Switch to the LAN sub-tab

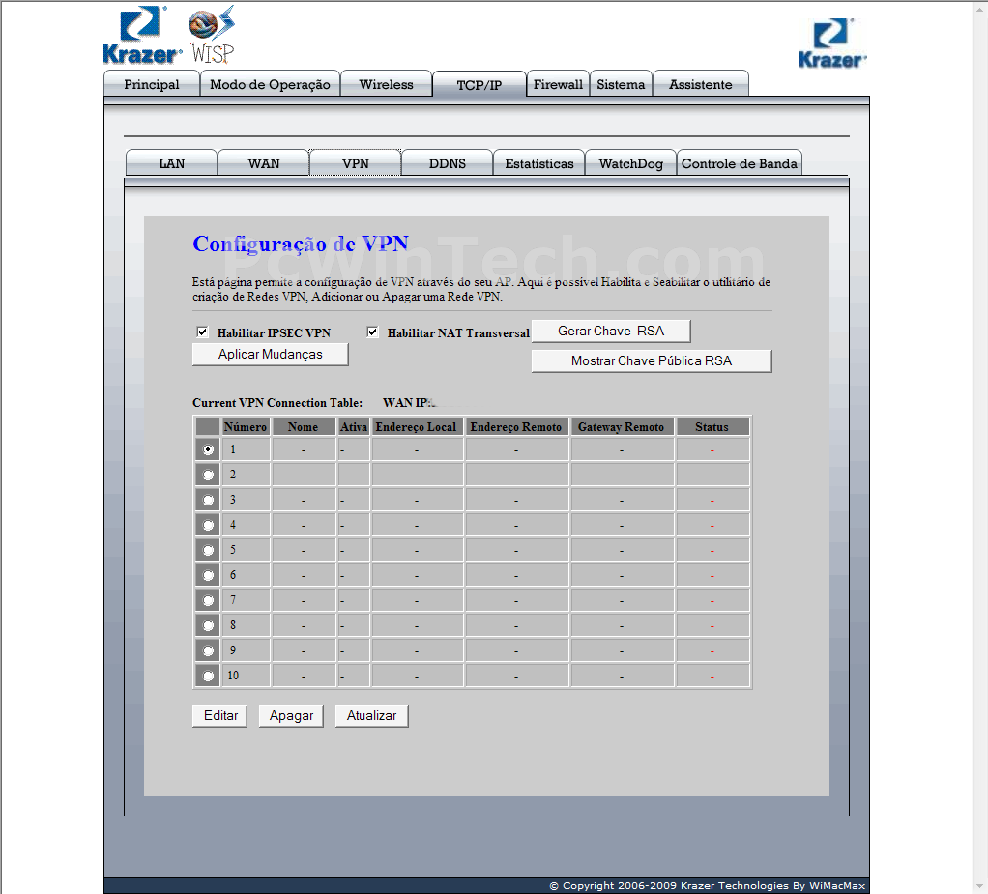point(171,163)
